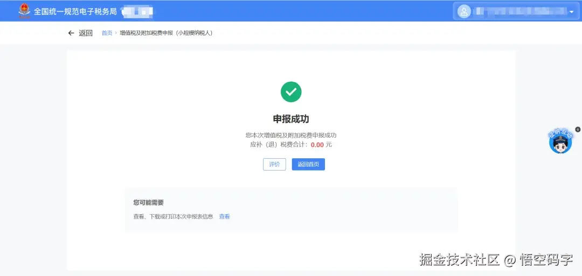The width and height of the screenshot is (582, 276).
Task: Open the user avatar icon
Action: tap(464, 11)
